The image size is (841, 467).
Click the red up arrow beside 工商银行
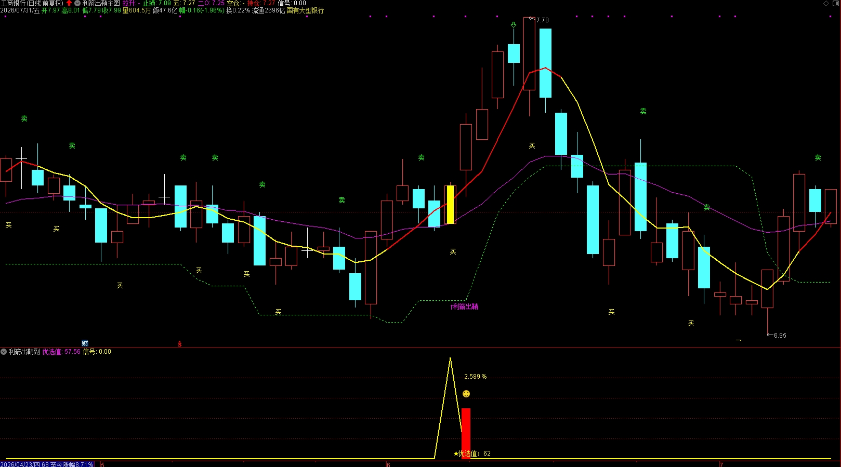69,3
